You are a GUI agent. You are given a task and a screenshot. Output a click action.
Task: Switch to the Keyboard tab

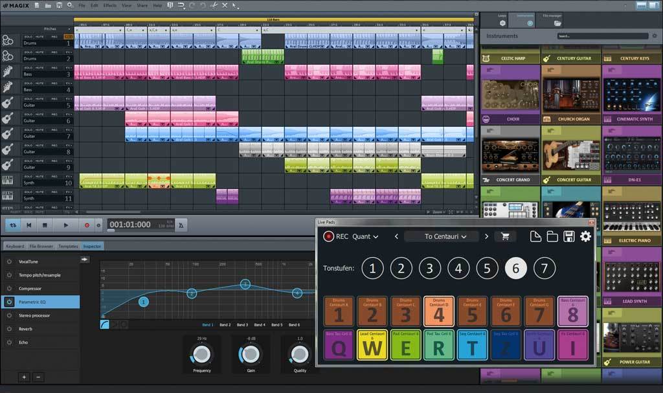[14, 246]
